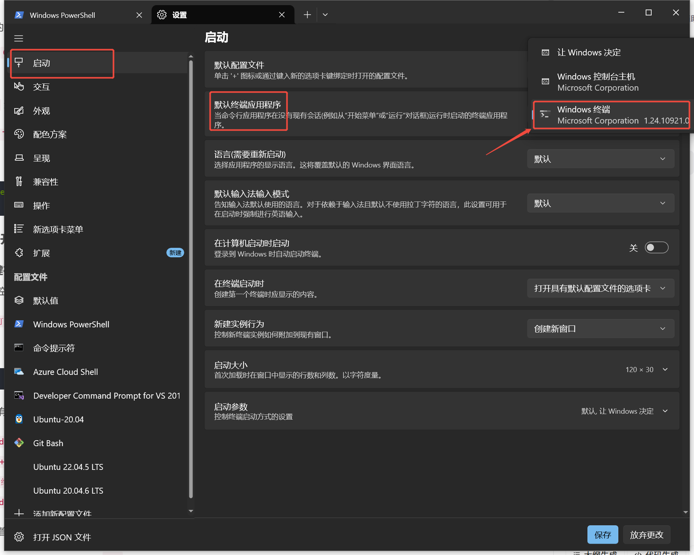694x555 pixels.
Task: Click the 120 × 30 size value
Action: [x=639, y=369]
